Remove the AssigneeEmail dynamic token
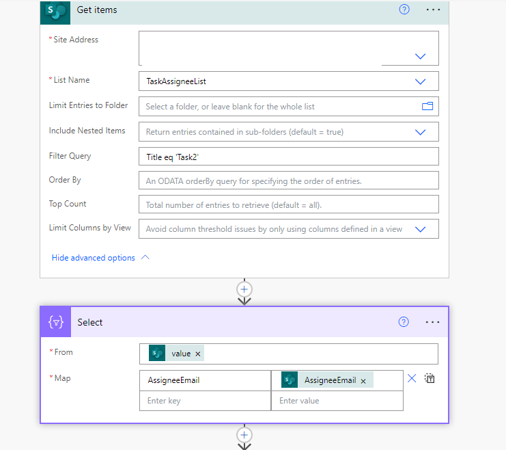506x450 pixels. point(363,381)
